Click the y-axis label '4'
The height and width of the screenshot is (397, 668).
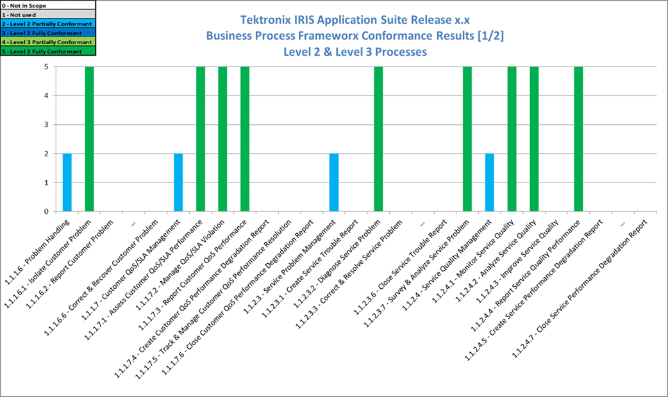46,96
